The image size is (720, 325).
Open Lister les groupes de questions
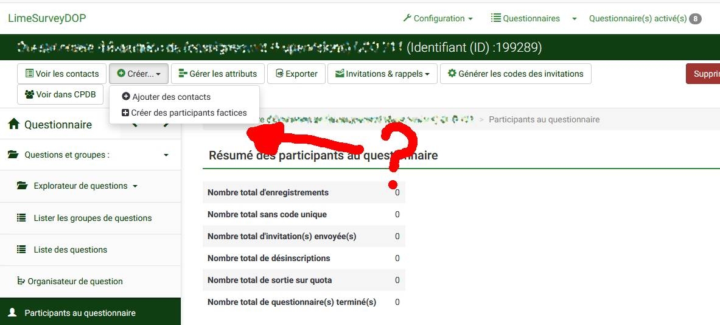click(x=93, y=218)
